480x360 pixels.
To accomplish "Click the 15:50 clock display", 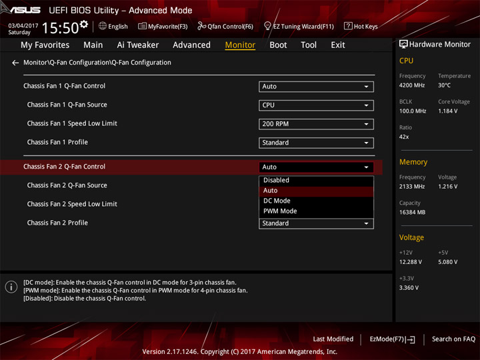I will 60,28.
